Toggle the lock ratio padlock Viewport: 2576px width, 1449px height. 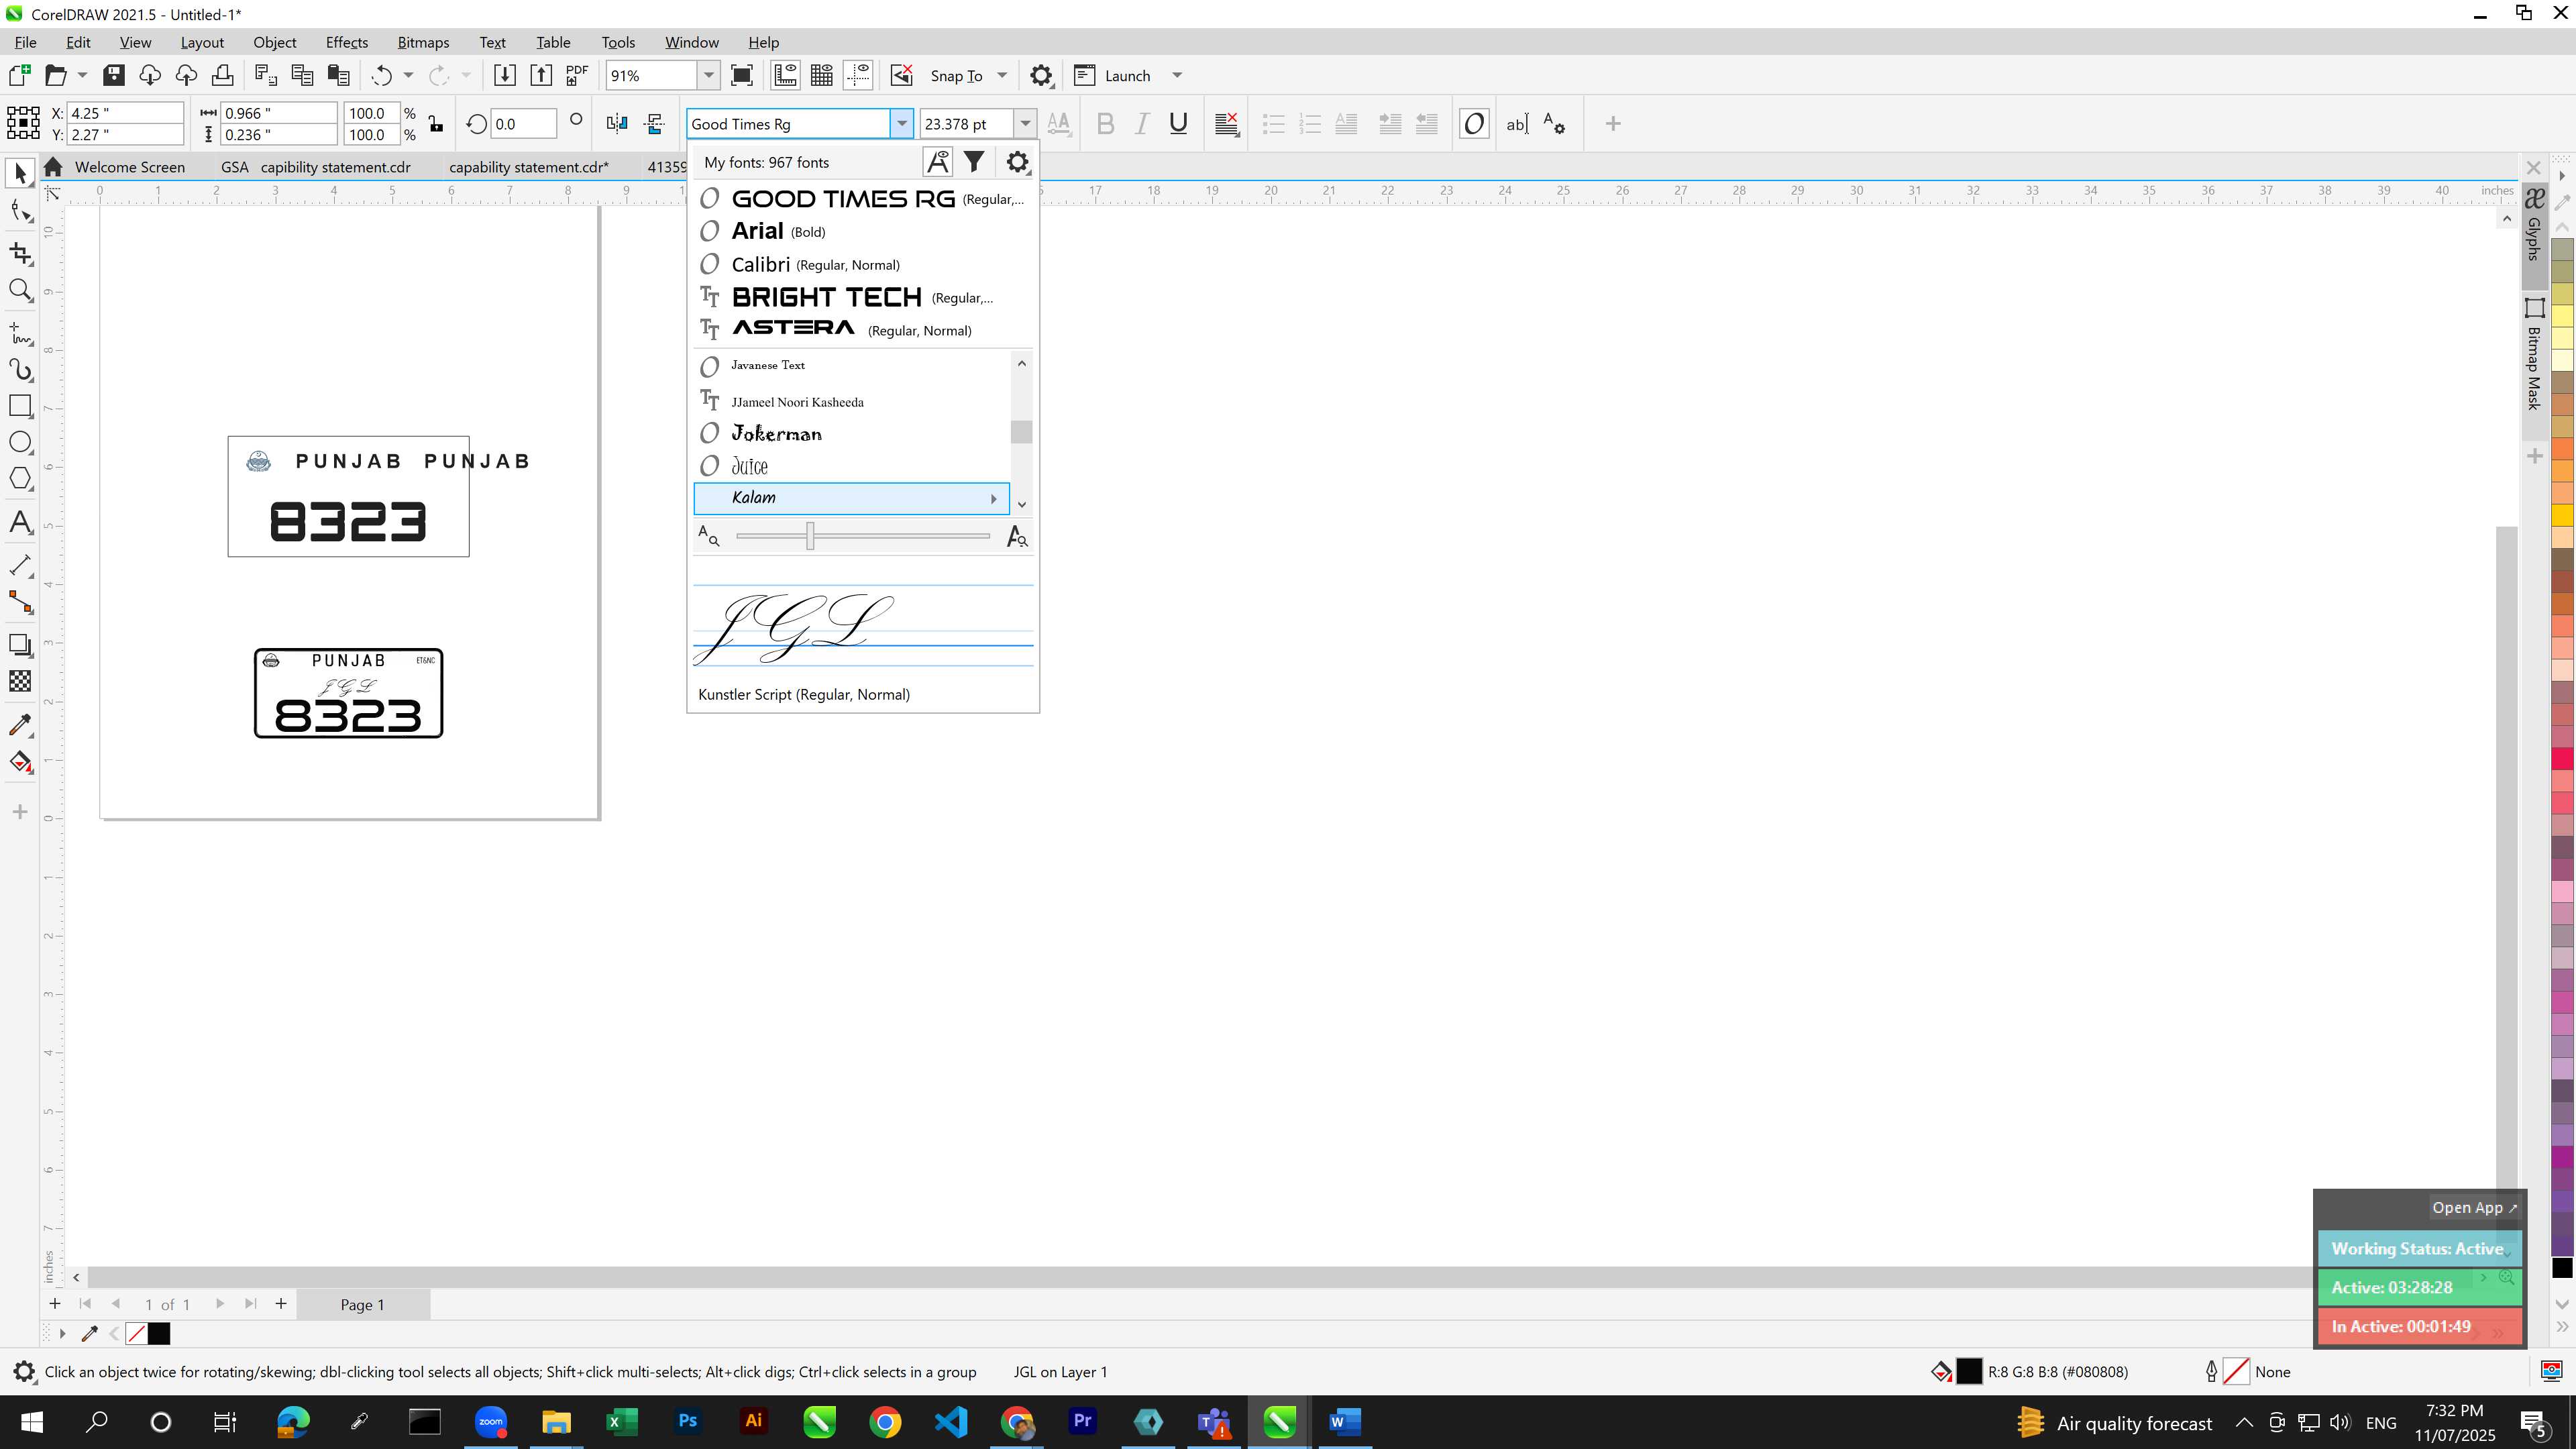pyautogui.click(x=435, y=124)
